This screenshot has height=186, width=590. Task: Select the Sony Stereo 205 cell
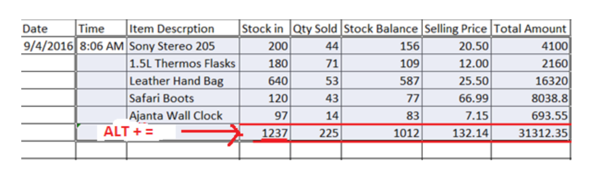183,46
